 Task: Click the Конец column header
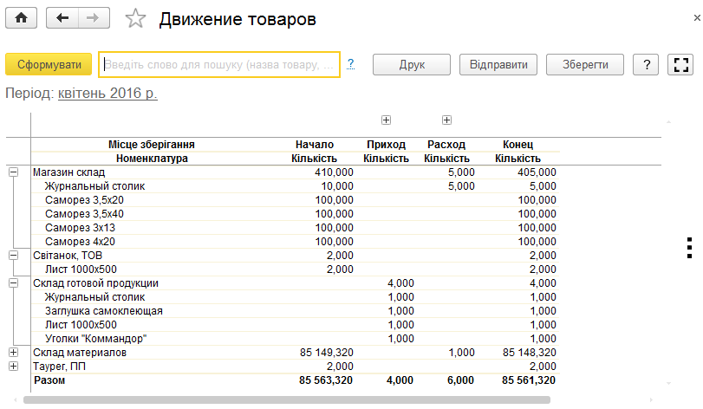point(517,145)
